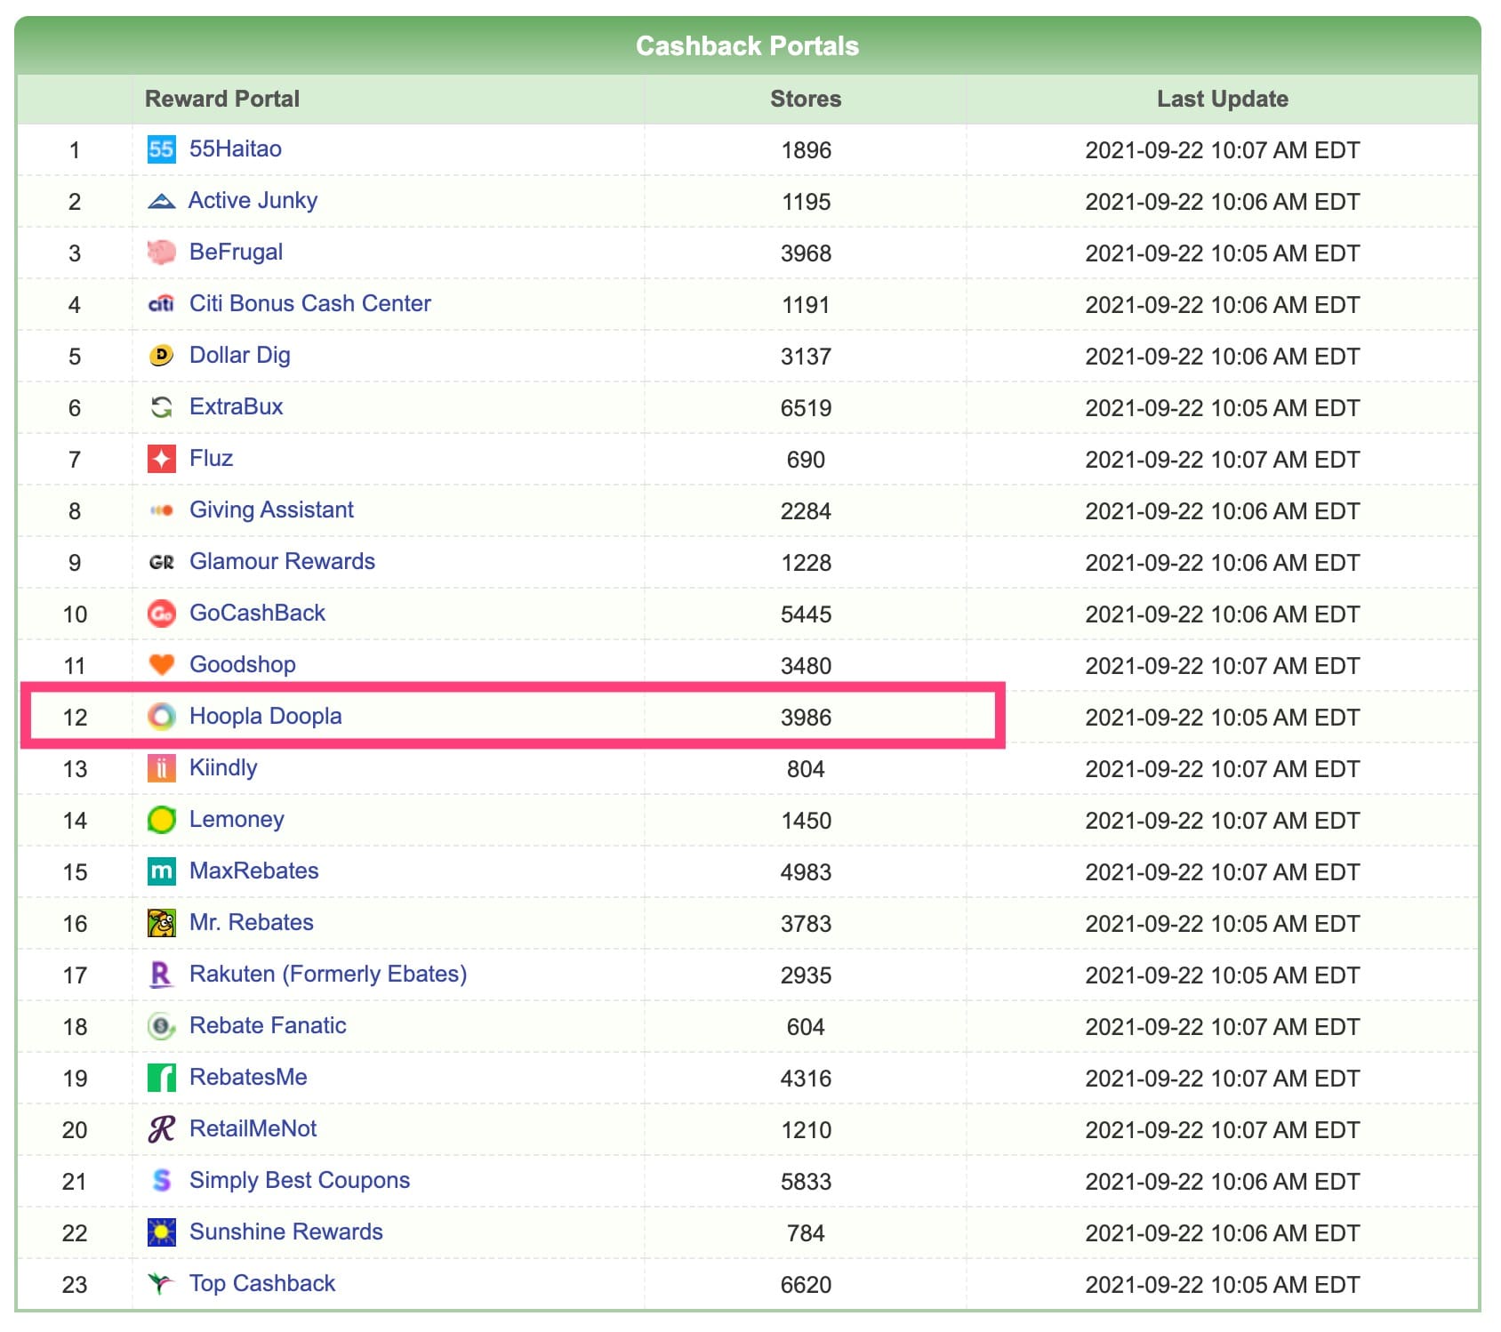
Task: Open the Giving Assistant link
Action: click(271, 510)
